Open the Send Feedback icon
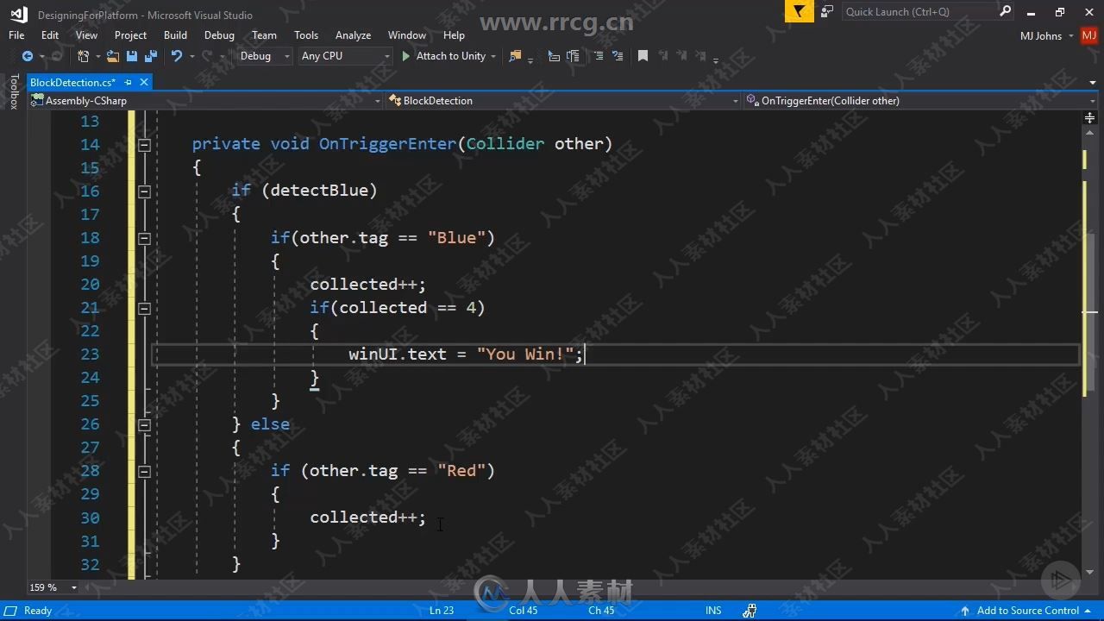 tap(827, 11)
